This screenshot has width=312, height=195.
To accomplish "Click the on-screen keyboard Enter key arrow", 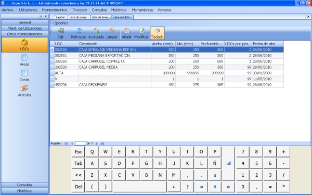I will 229,163.
